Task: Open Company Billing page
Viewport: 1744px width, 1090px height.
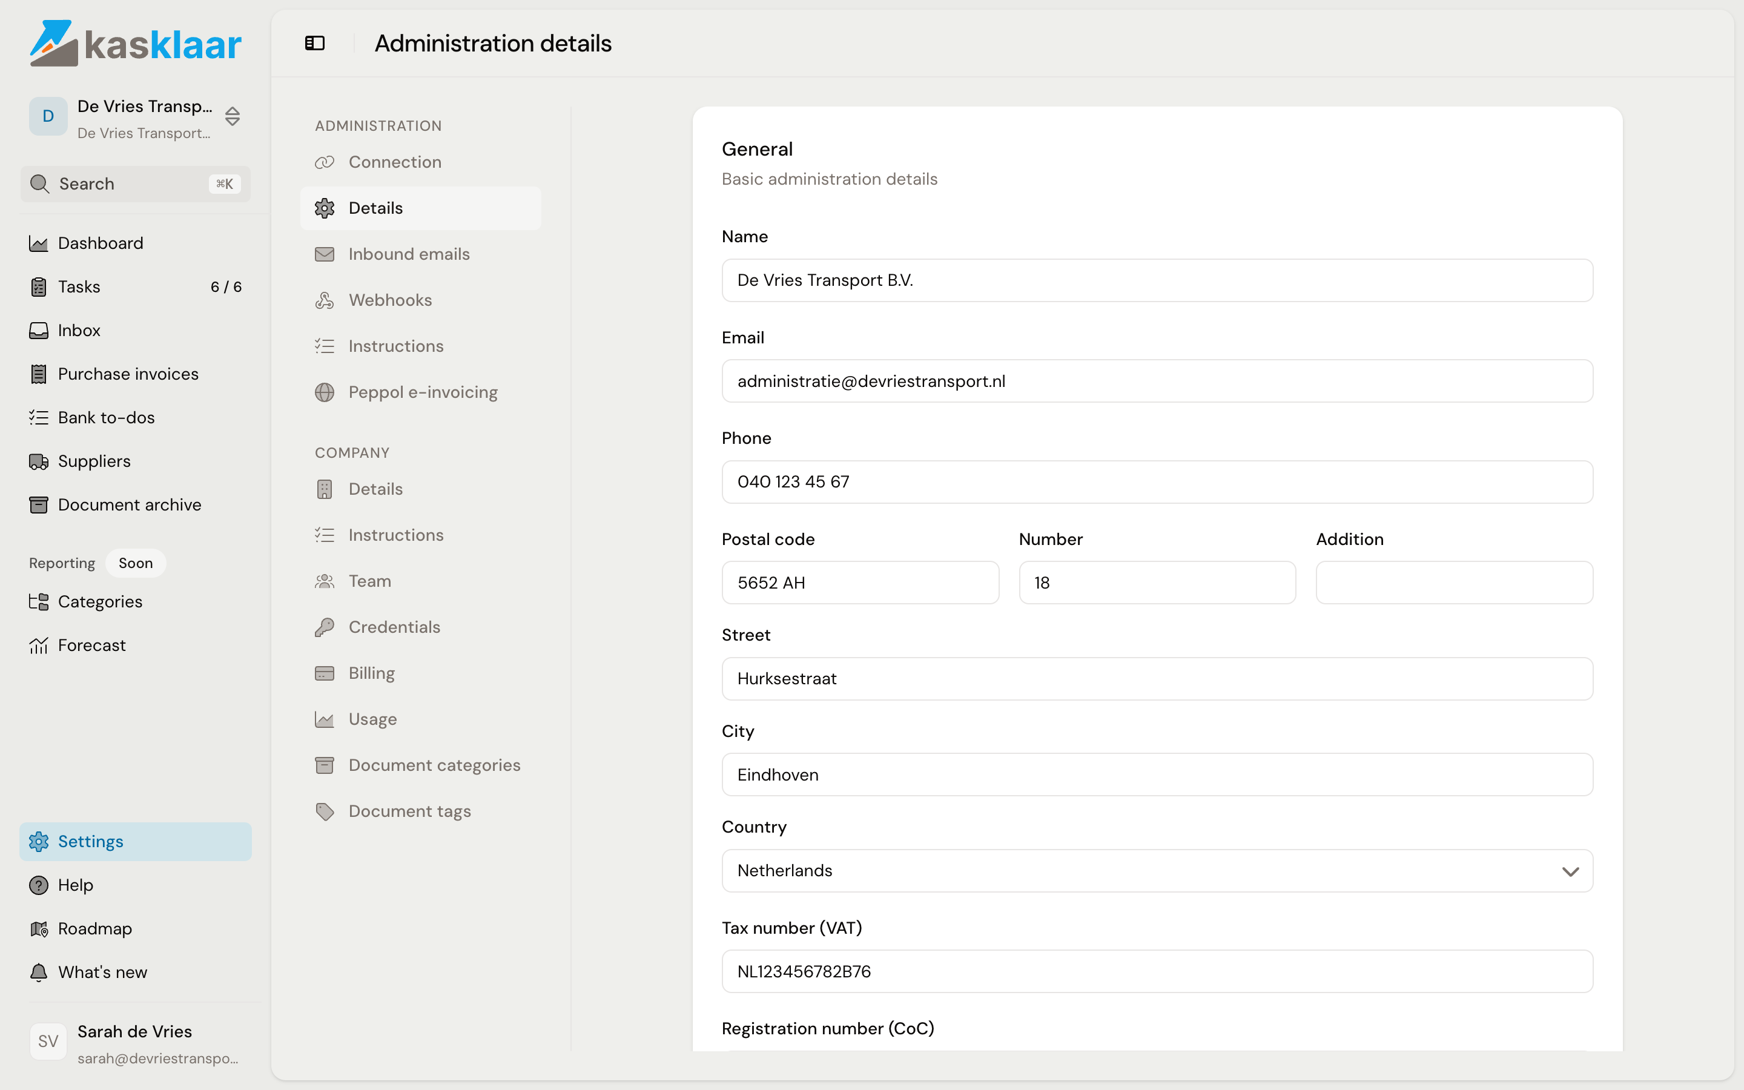Action: coord(420,673)
